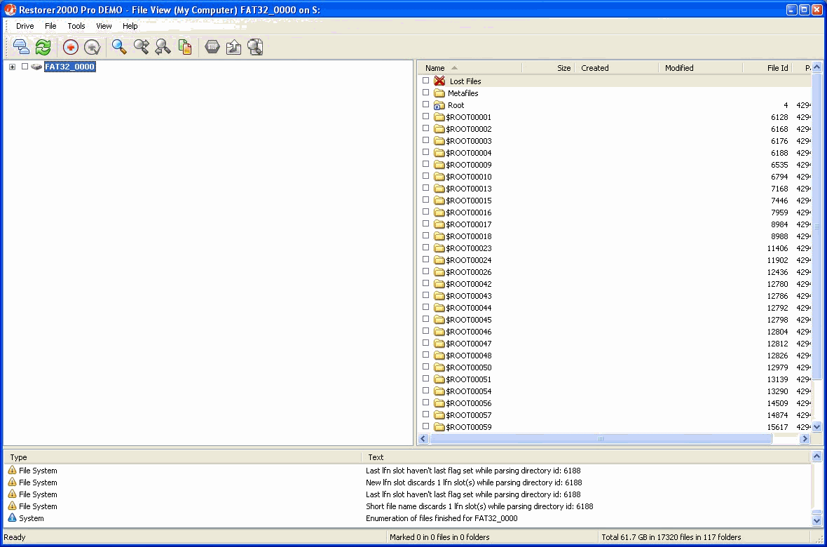This screenshot has width=827, height=547.
Task: Mark the $ROOT00004 checkbox
Action: click(x=425, y=152)
